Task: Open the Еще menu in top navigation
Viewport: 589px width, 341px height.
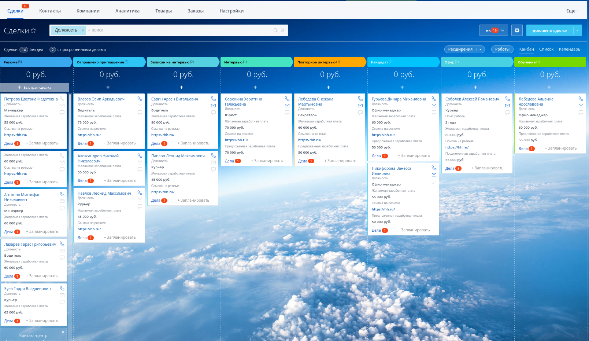Action: tap(572, 11)
